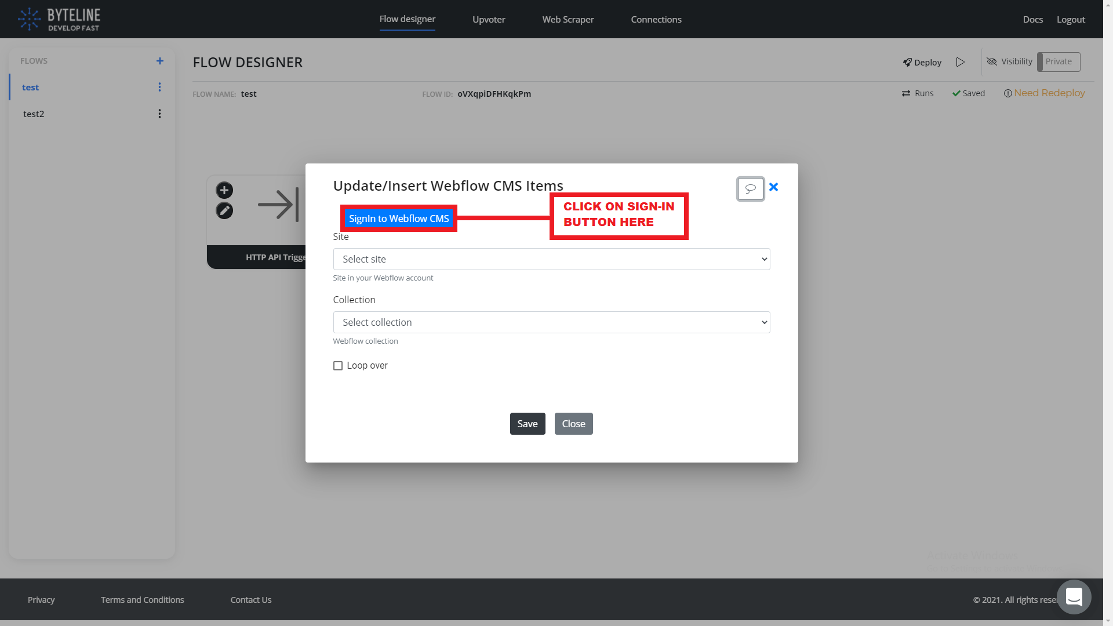Go to Web Scraper tab

click(568, 19)
